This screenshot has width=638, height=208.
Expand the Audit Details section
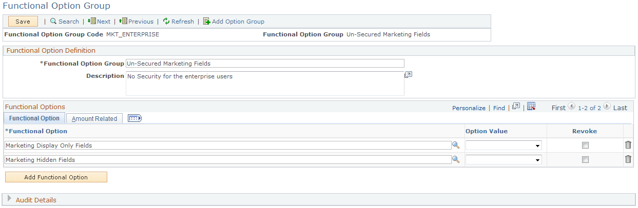(x=9, y=199)
